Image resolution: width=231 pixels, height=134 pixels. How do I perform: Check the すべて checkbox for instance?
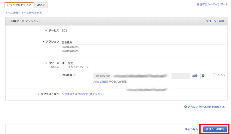[215, 75]
